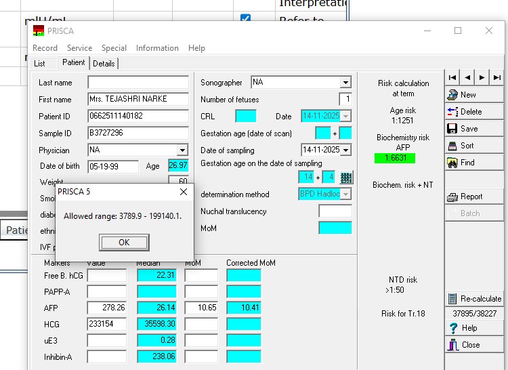Click the HCG value input field

click(x=106, y=324)
